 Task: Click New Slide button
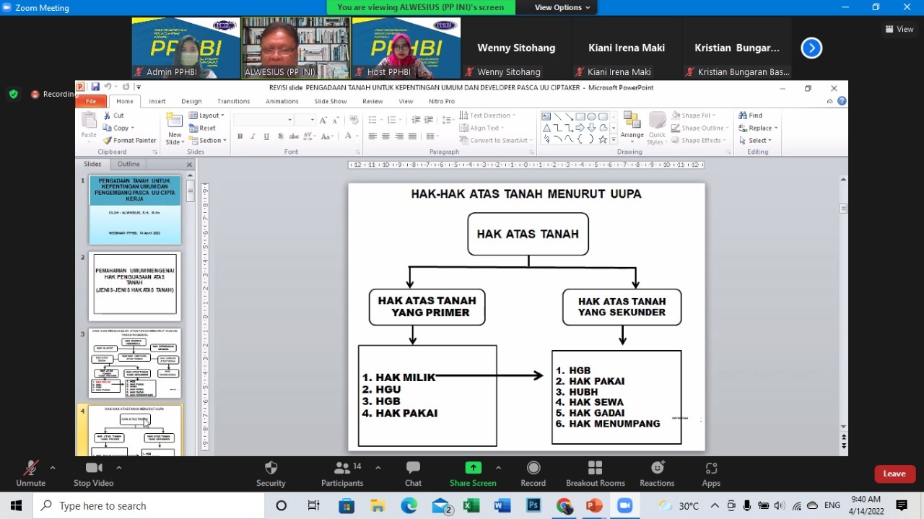tap(175, 128)
